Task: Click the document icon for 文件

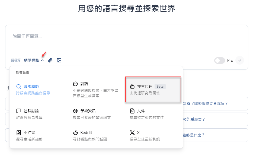Action: coord(132,111)
